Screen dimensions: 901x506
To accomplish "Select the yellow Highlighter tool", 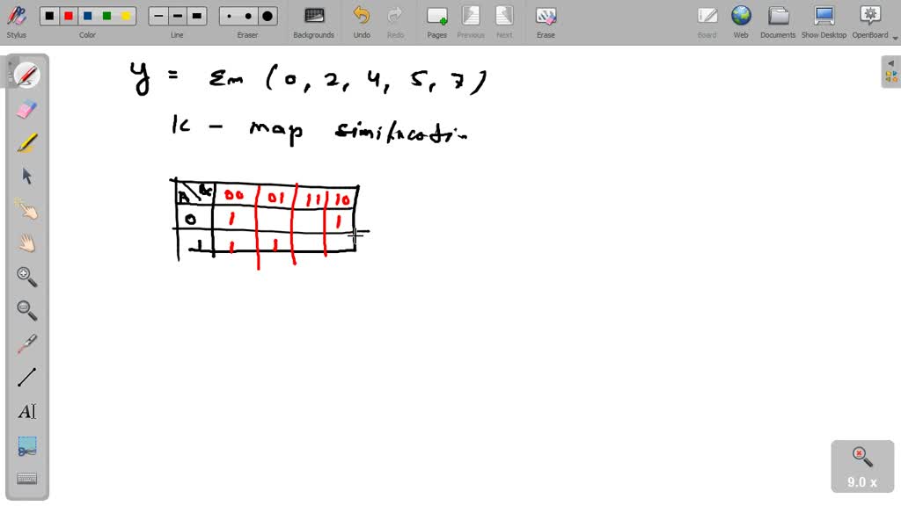I will [26, 142].
